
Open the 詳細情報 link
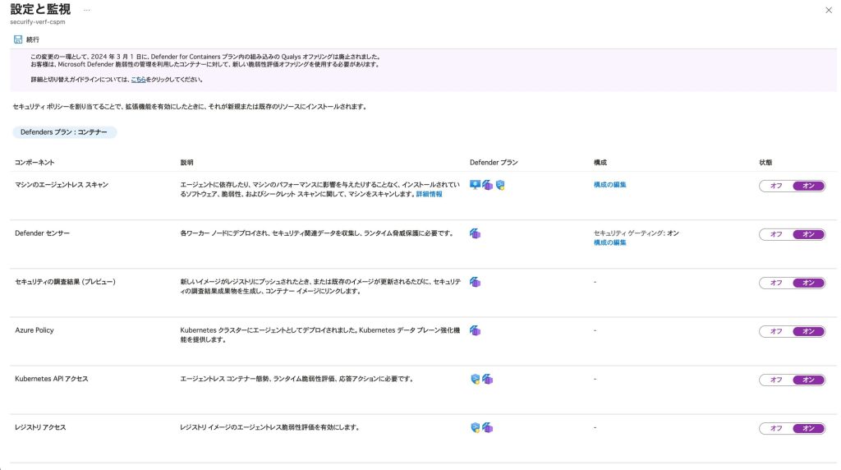[429, 195]
